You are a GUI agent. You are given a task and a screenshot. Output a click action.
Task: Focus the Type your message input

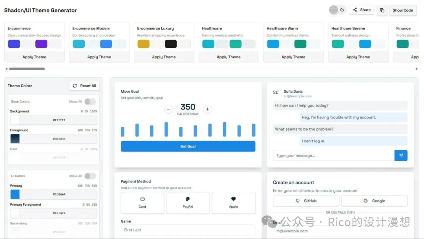(x=334, y=155)
